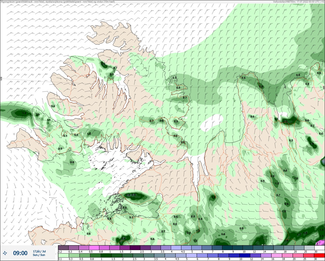
Task: Select the upper scale swatch labeled 7
Action: pyautogui.click(x=217, y=248)
